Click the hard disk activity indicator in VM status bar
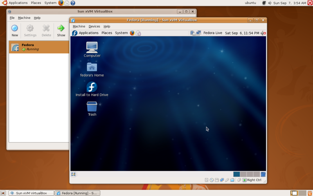Image resolution: width=313 pixels, height=196 pixels. click(207, 180)
